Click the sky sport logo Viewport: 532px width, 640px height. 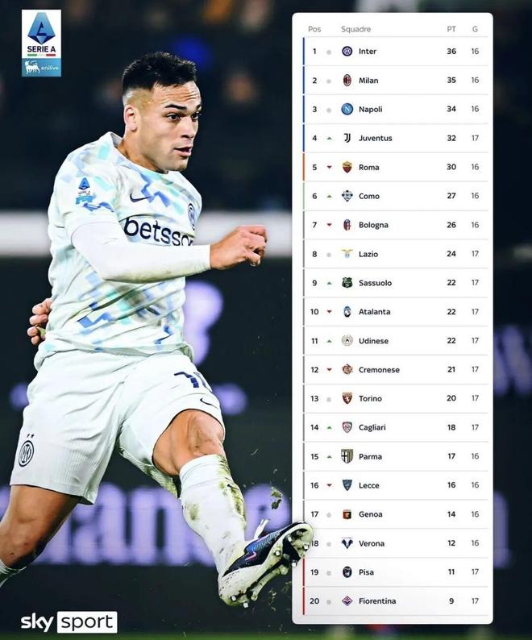69,622
